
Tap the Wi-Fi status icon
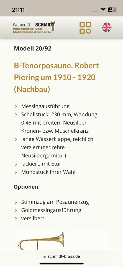103,10
